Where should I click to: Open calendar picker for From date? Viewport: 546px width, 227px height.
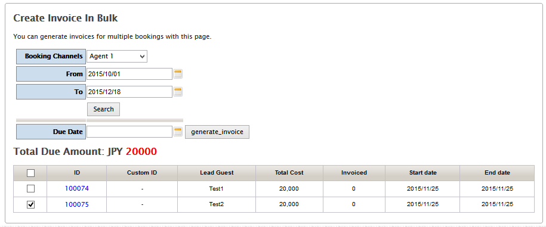[x=178, y=74]
